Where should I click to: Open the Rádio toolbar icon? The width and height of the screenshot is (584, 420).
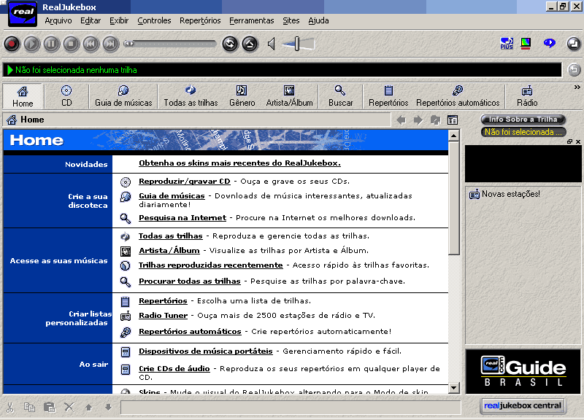[527, 96]
